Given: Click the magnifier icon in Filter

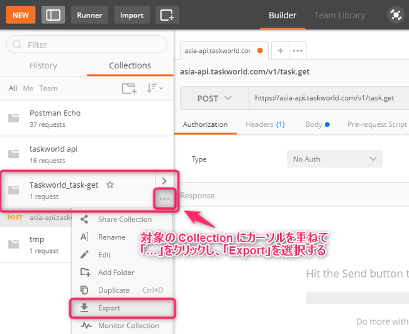Looking at the screenshot, I should pos(17,45).
